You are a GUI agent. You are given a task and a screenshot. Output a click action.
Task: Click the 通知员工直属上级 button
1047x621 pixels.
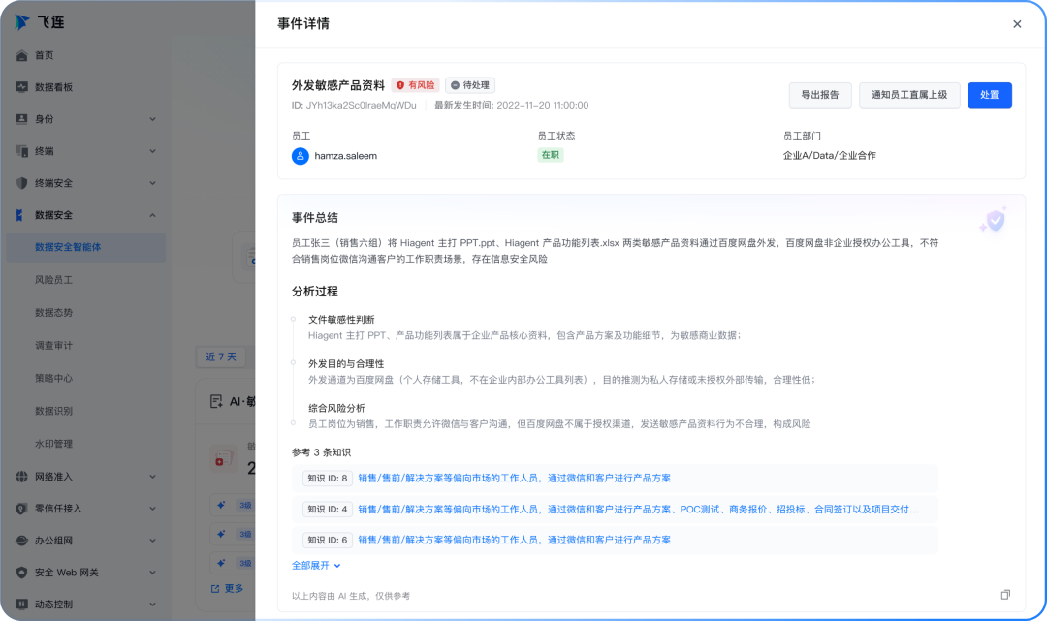[909, 95]
